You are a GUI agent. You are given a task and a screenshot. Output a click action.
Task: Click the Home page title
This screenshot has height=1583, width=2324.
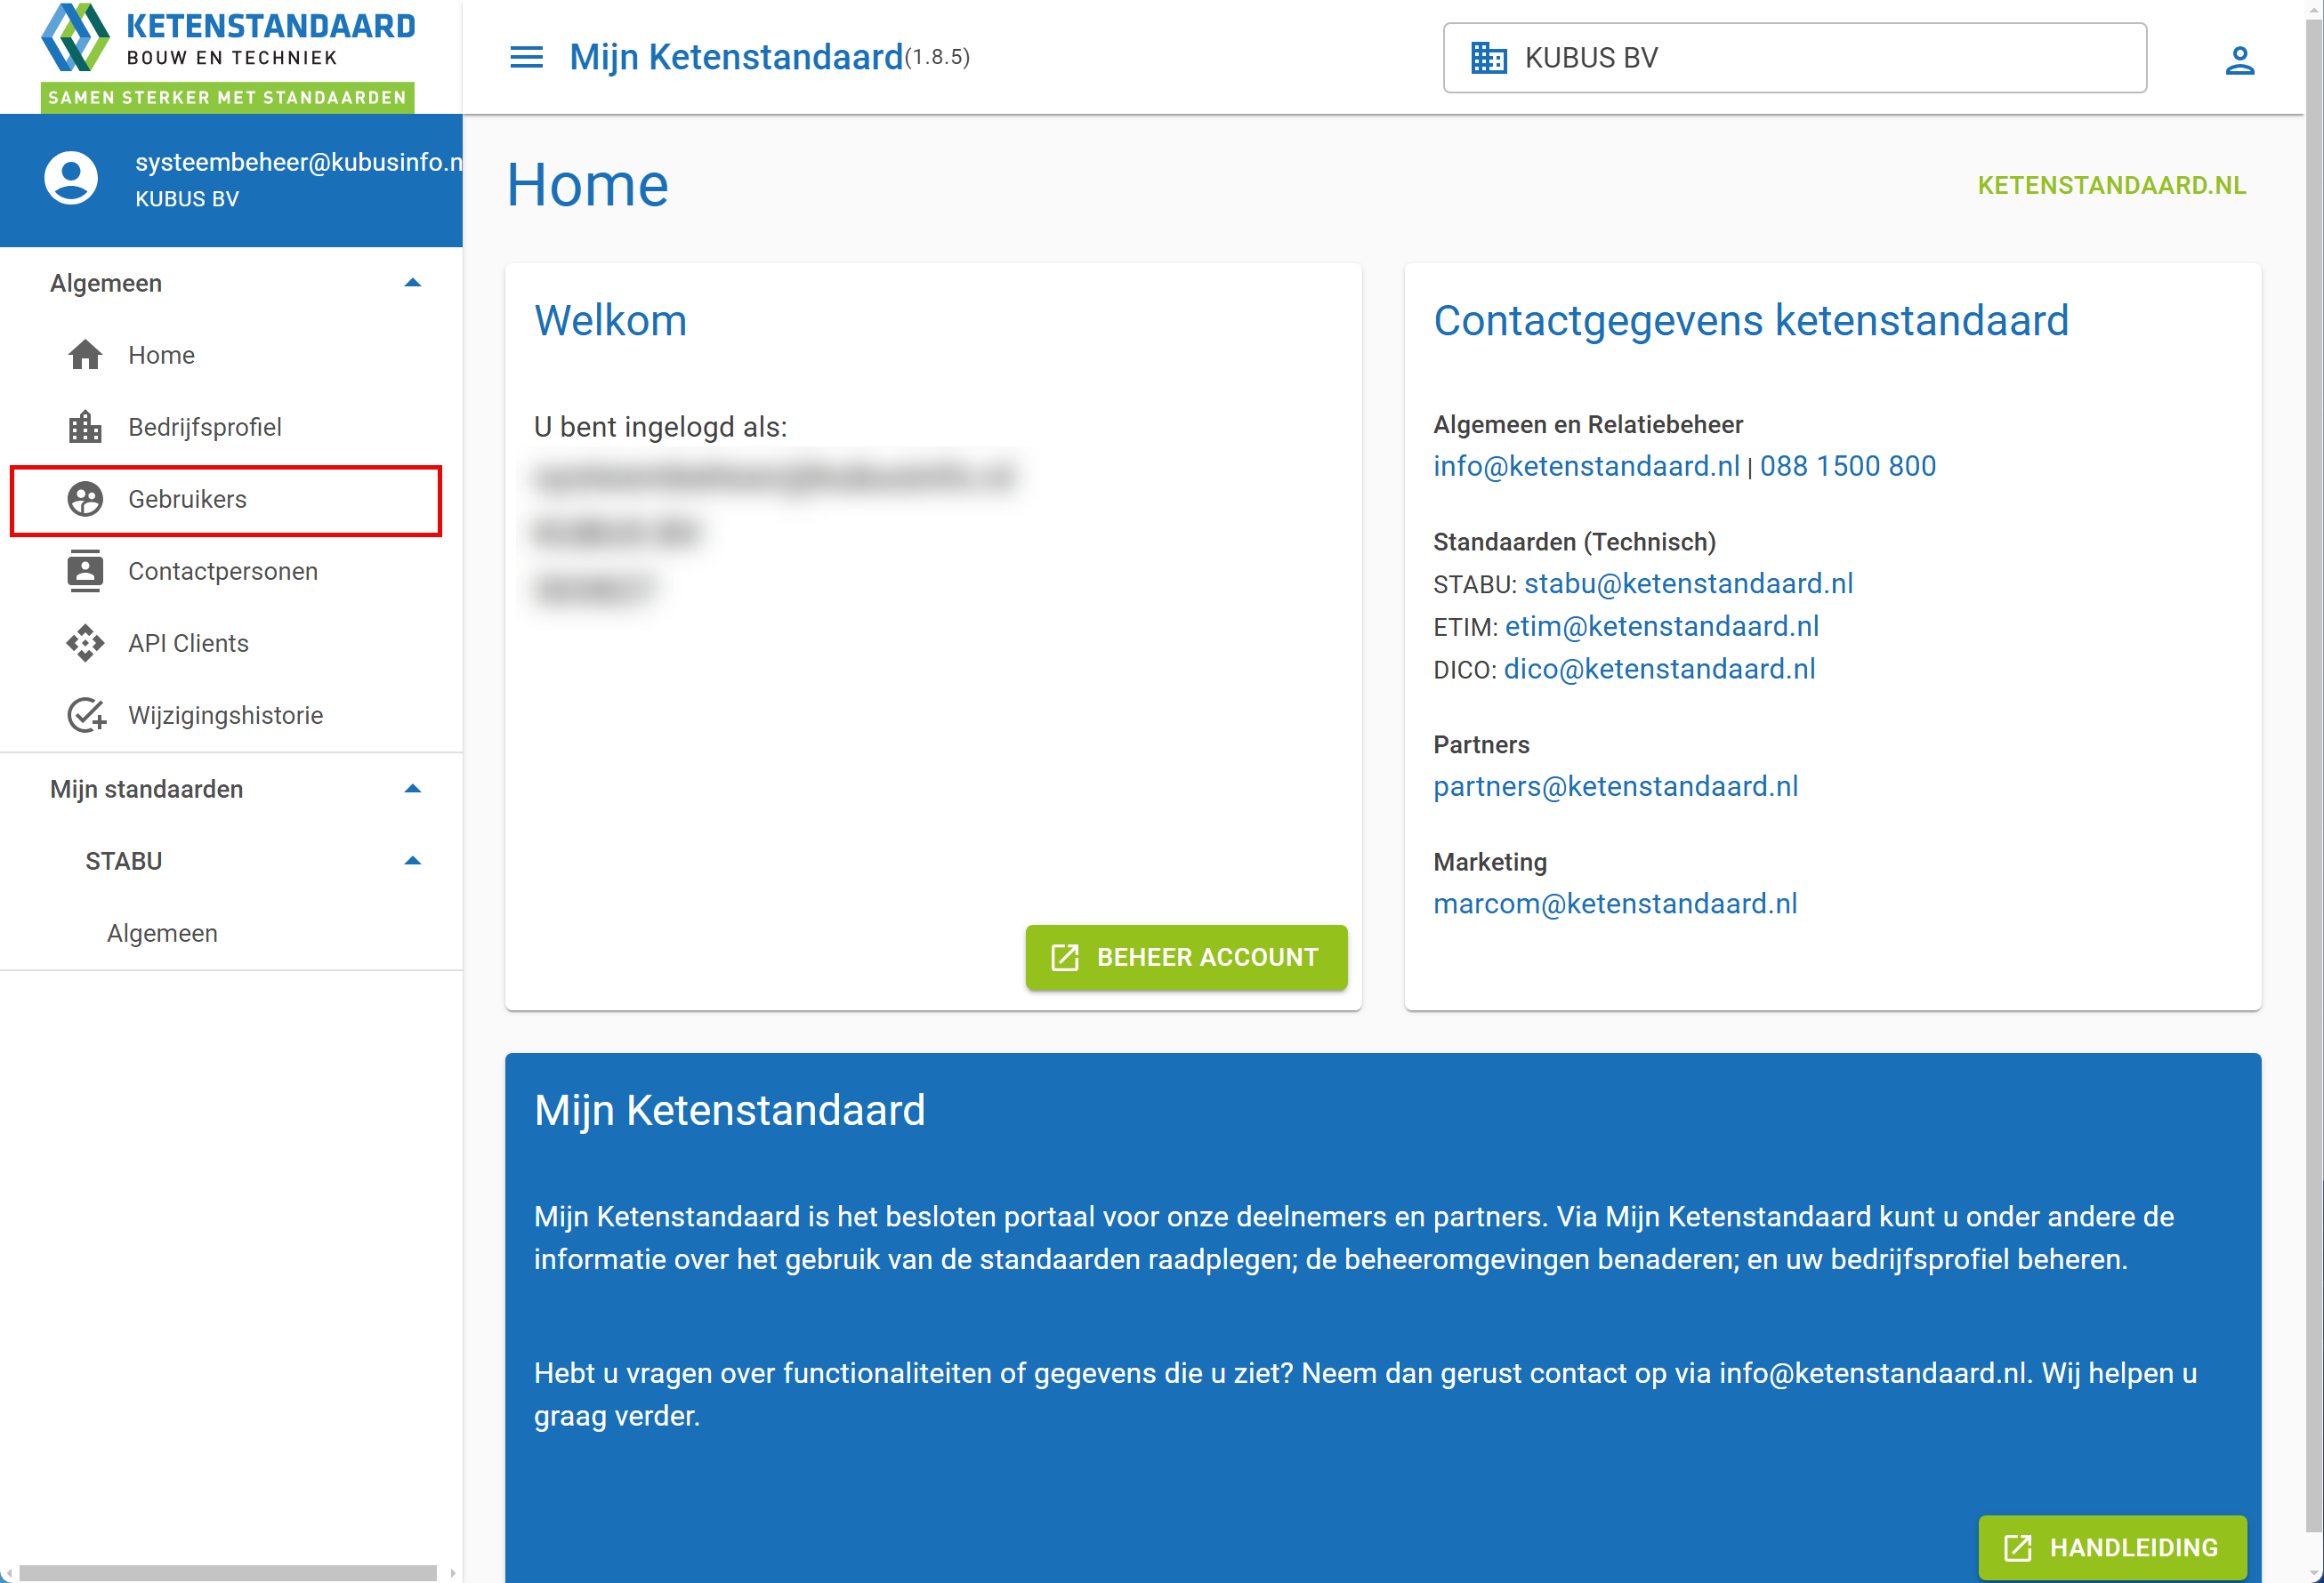pyautogui.click(x=587, y=185)
